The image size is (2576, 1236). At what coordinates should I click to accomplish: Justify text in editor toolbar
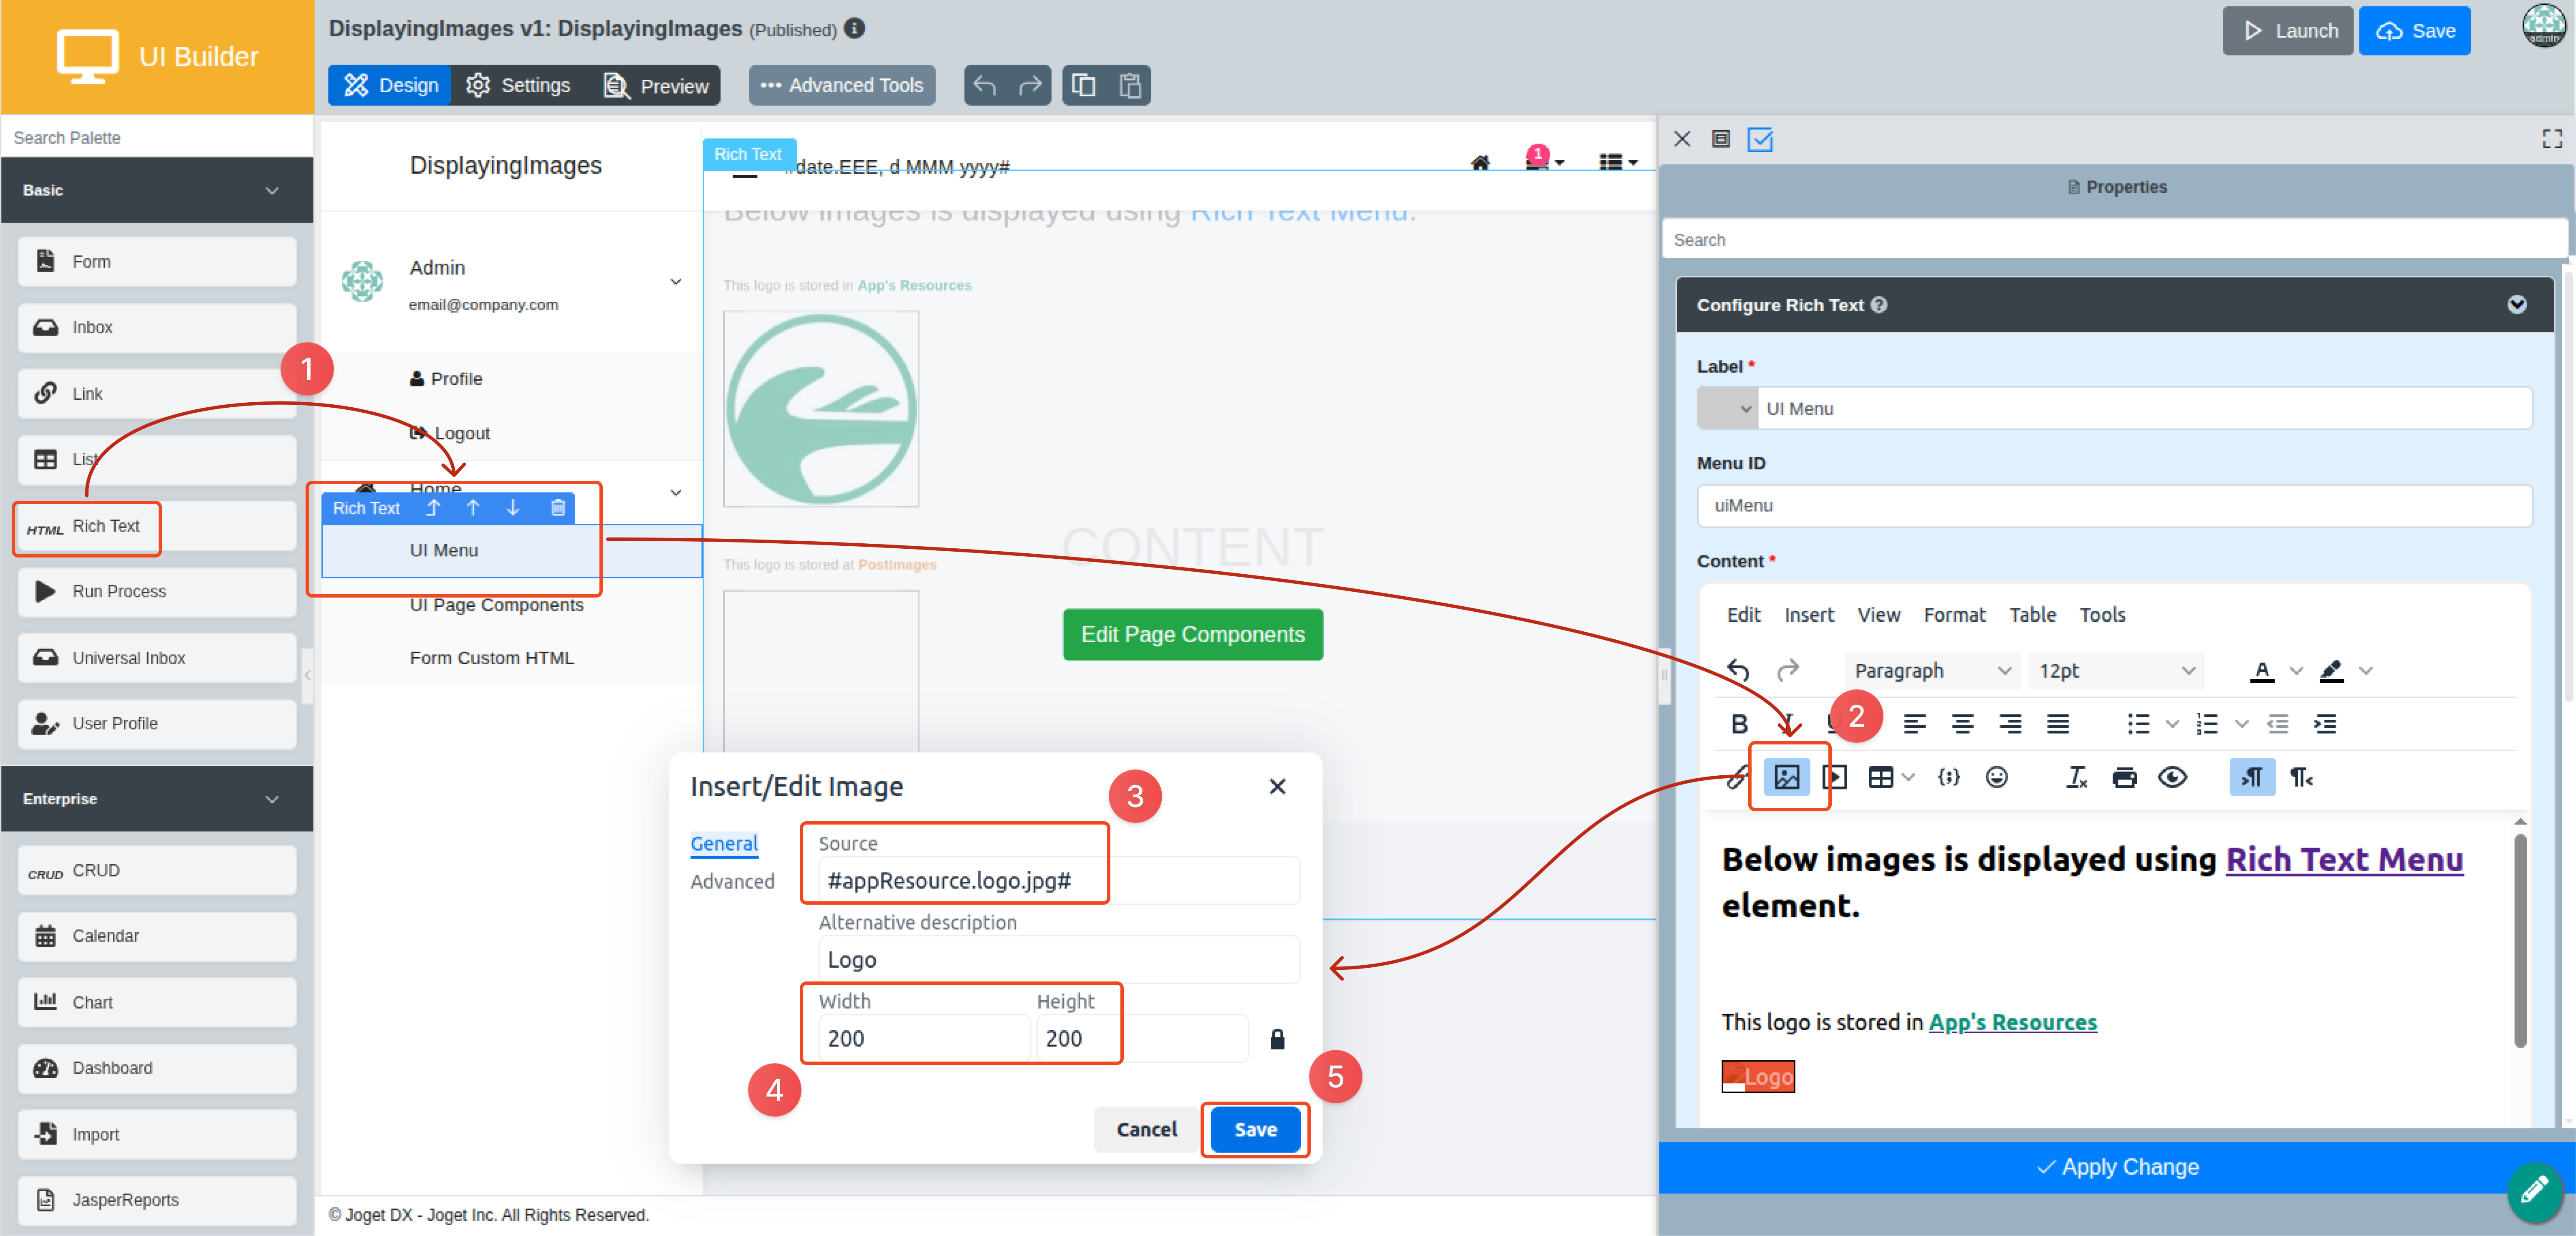[x=2057, y=724]
